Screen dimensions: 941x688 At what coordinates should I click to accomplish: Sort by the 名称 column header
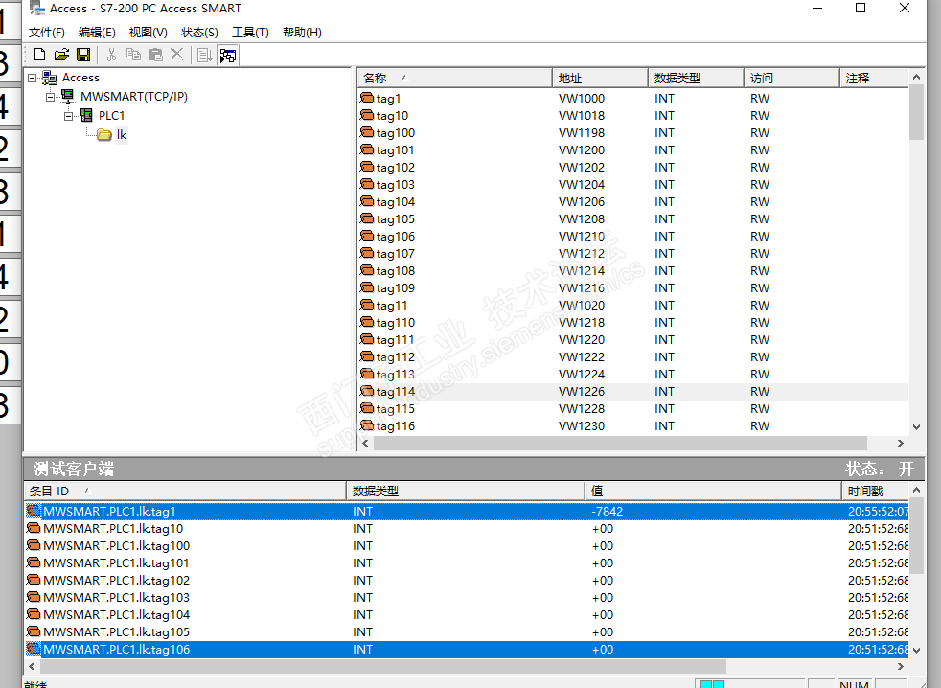[454, 78]
